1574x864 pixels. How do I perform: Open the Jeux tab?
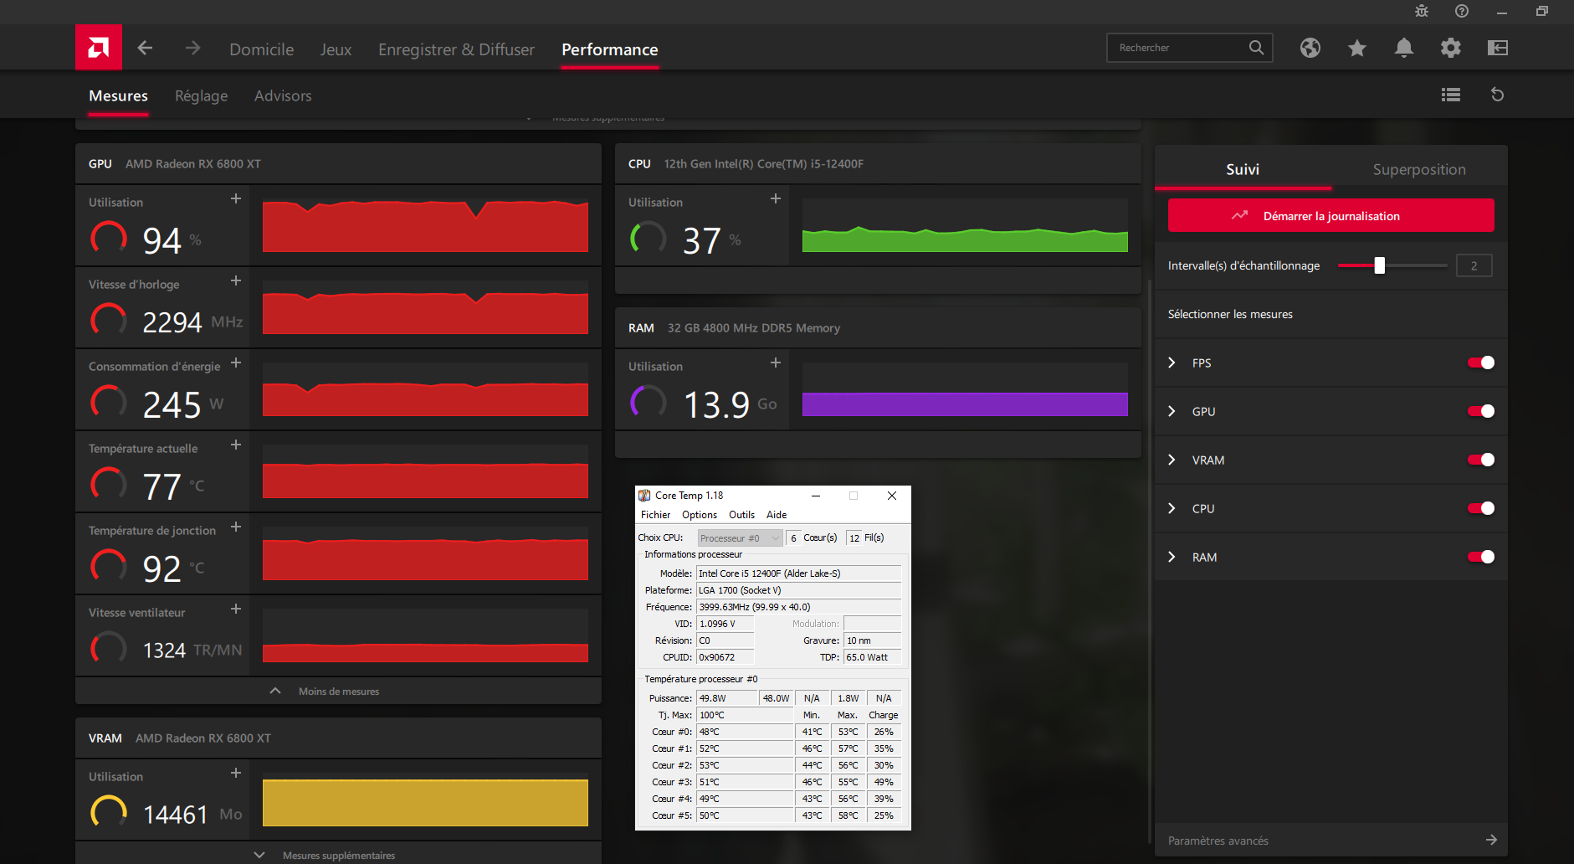[x=336, y=49]
